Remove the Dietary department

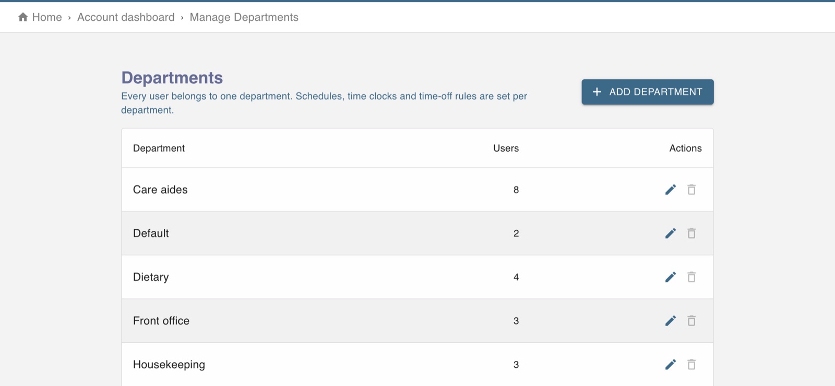(x=691, y=277)
